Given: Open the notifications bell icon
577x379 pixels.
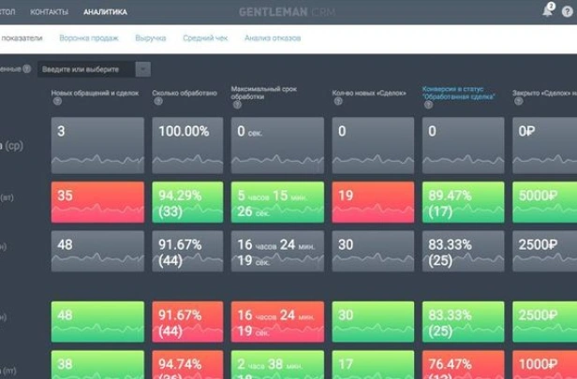Looking at the screenshot, I should click(x=547, y=12).
